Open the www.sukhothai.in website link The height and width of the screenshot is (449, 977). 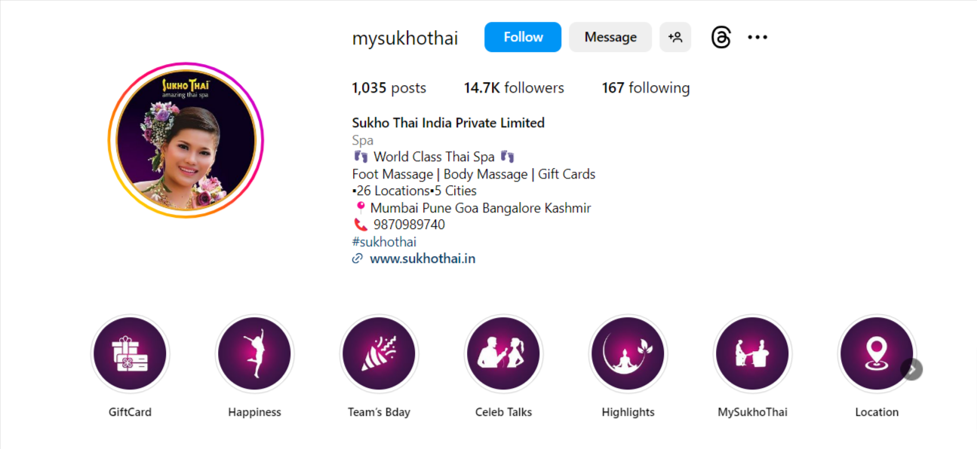click(x=422, y=258)
